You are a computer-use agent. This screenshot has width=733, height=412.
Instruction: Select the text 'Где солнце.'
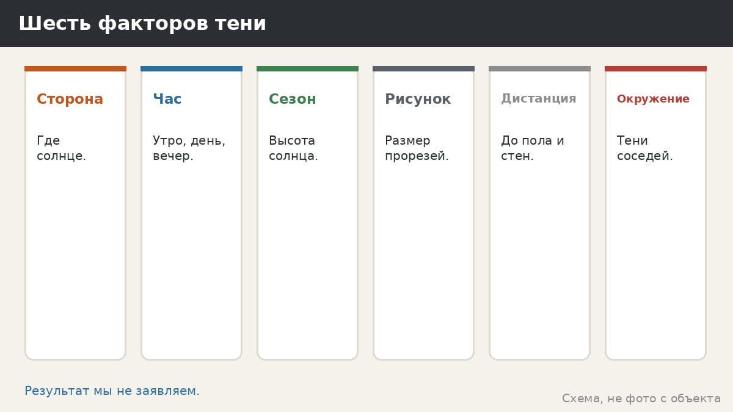point(61,148)
